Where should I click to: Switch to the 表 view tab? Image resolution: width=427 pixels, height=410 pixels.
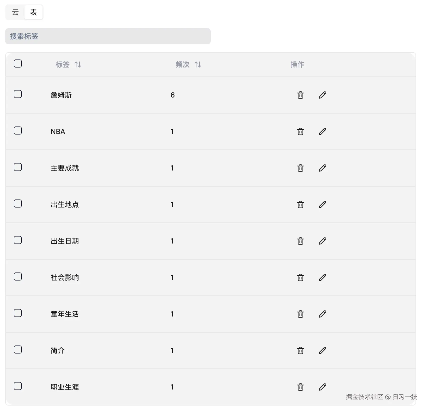(33, 12)
